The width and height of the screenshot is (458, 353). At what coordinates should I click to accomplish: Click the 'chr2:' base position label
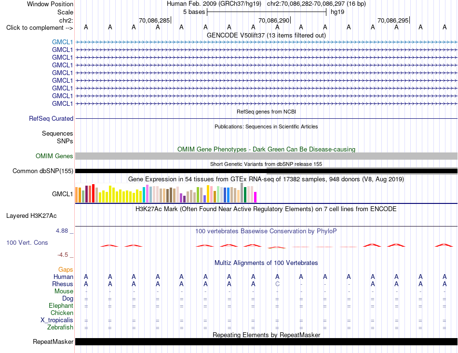pyautogui.click(x=66, y=20)
